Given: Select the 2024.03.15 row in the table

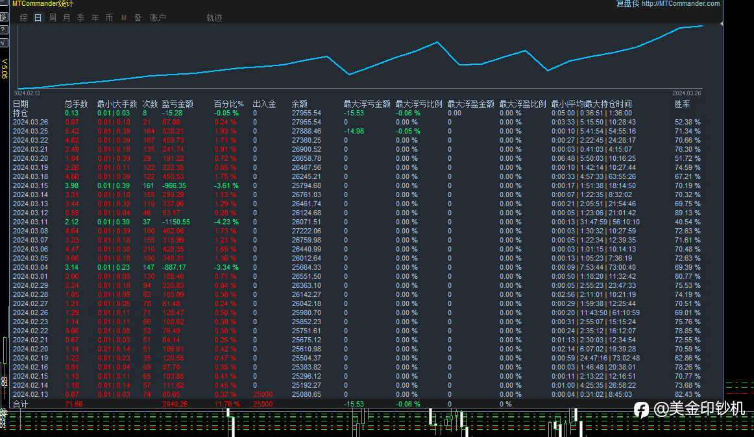Looking at the screenshot, I should (x=30, y=185).
